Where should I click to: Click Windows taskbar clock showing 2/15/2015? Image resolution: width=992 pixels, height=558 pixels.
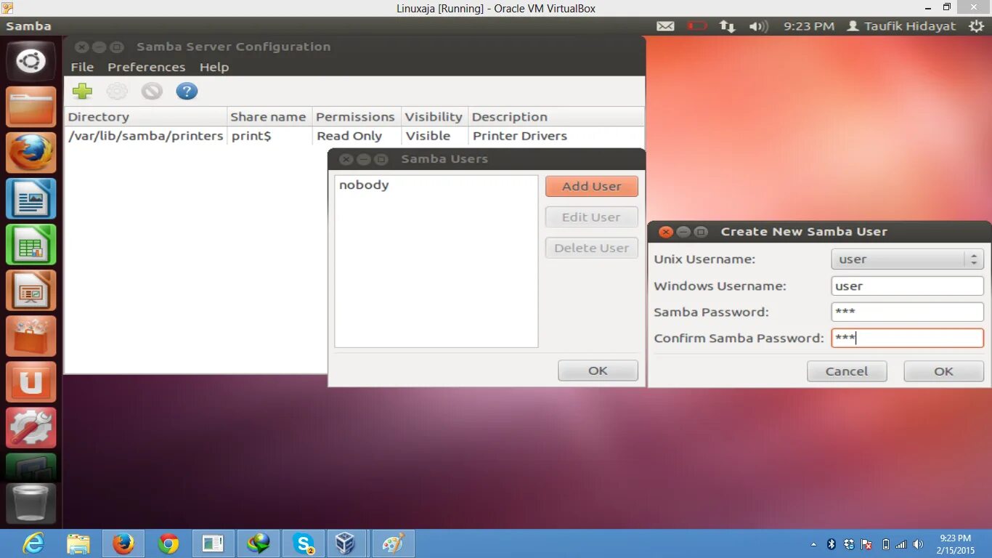click(955, 544)
